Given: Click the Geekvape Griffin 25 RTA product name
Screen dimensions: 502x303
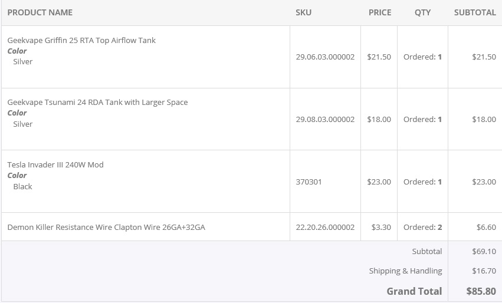Looking at the screenshot, I should click(x=81, y=40).
